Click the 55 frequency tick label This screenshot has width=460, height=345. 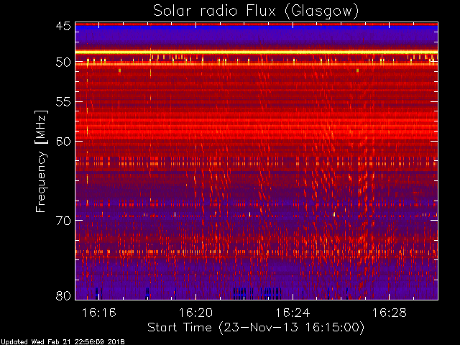[x=63, y=102]
